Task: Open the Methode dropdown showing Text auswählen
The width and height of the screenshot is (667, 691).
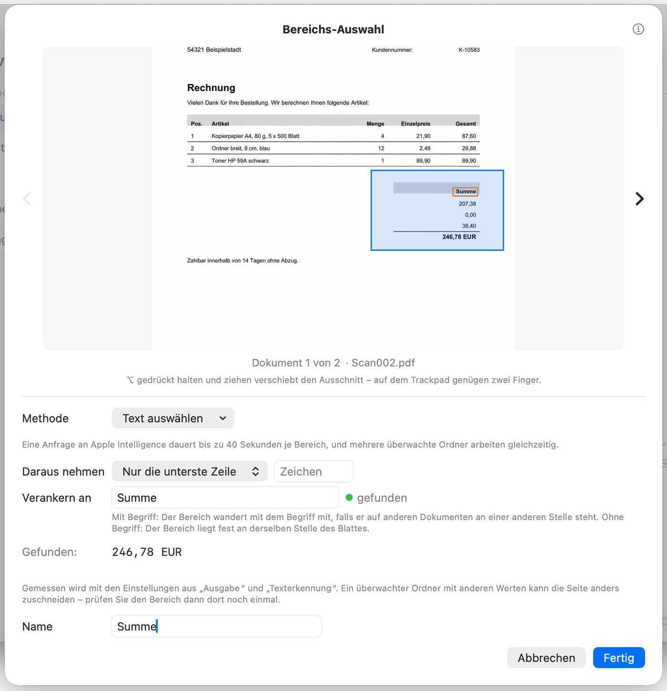Action: 173,418
